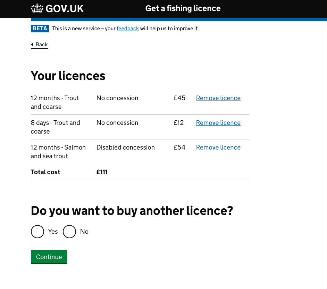
Task: Select the £45 price cell
Action: [179, 98]
